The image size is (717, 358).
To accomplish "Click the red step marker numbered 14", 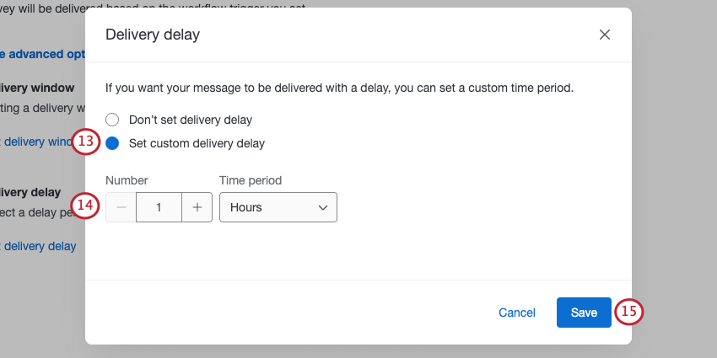I will coord(86,206).
